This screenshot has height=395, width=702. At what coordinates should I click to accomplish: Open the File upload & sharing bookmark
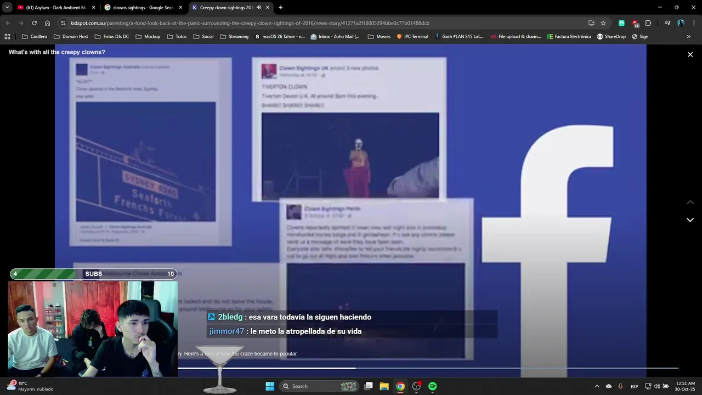coord(516,37)
